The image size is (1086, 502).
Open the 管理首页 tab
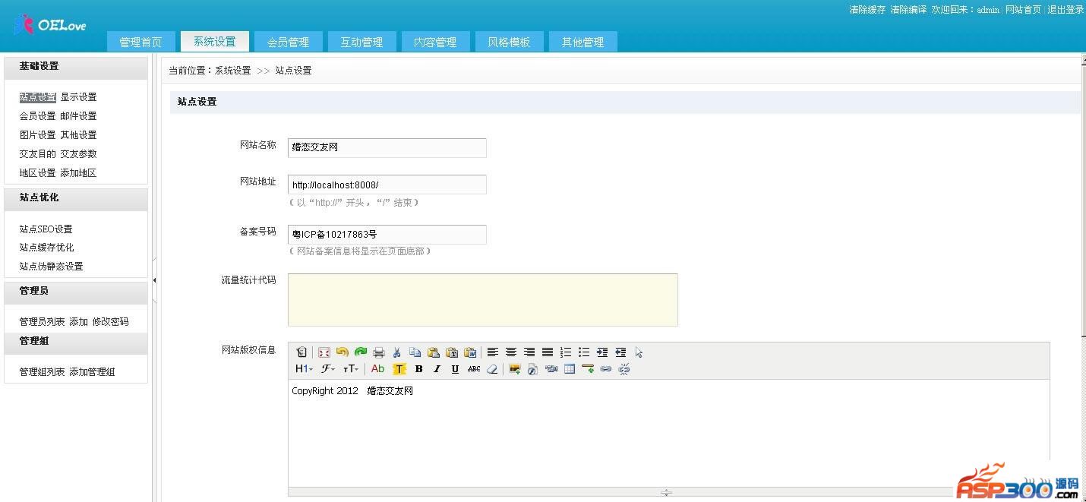pyautogui.click(x=141, y=42)
